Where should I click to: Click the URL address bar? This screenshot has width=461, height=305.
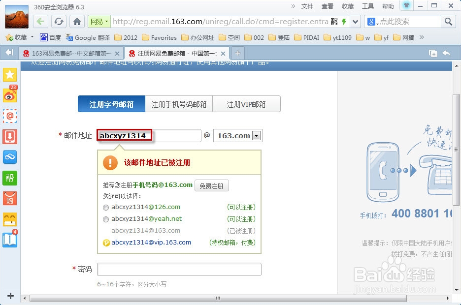[221, 22]
